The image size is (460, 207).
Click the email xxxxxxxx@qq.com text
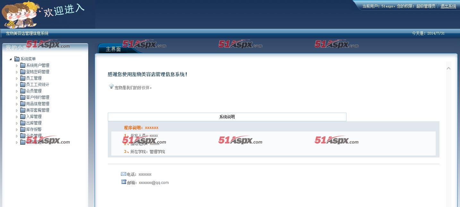154,183
